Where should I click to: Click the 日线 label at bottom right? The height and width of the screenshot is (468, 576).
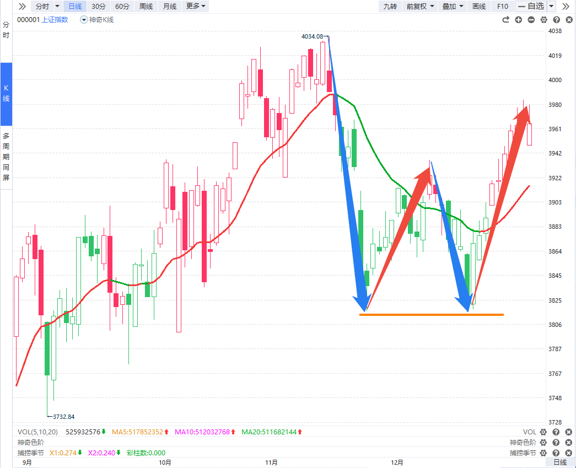[560, 462]
